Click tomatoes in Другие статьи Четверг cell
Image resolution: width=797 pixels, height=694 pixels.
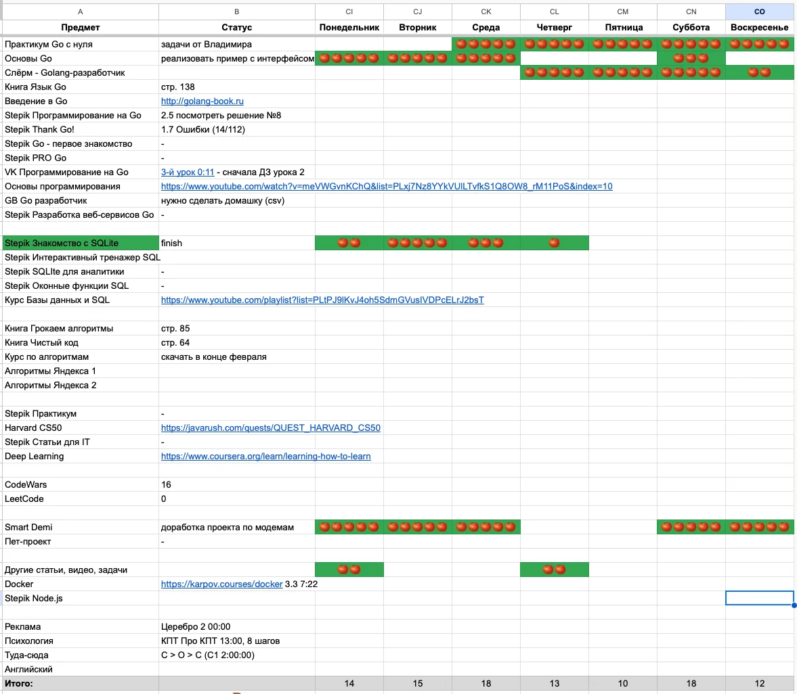click(554, 570)
